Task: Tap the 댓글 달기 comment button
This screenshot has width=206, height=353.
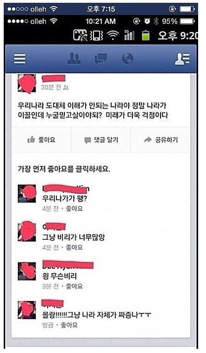Action: pyautogui.click(x=101, y=140)
